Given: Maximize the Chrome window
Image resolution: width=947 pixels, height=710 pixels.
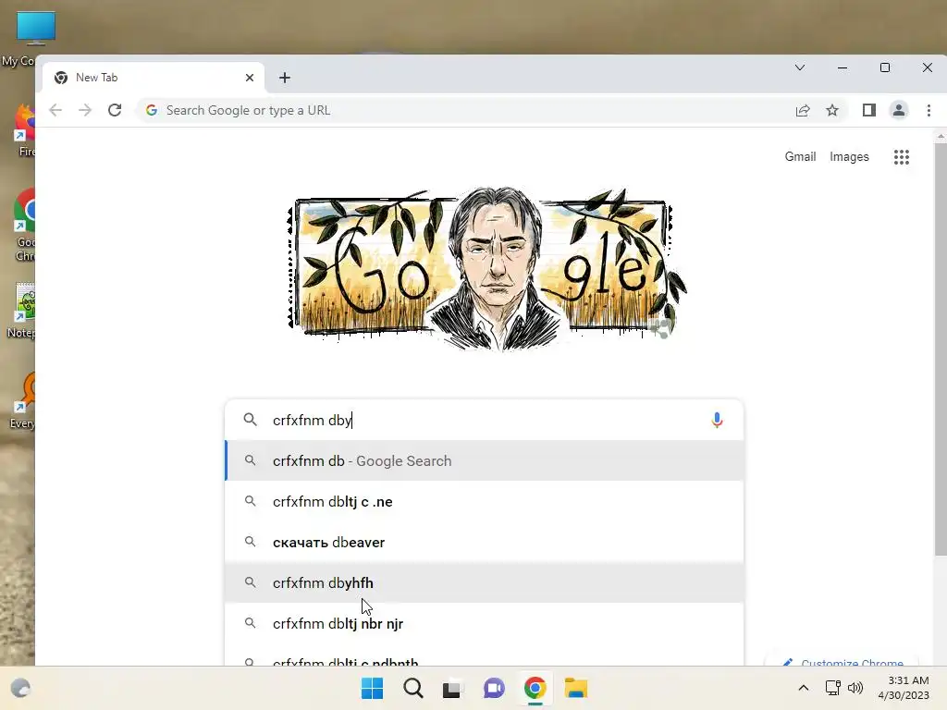Looking at the screenshot, I should coord(885,67).
